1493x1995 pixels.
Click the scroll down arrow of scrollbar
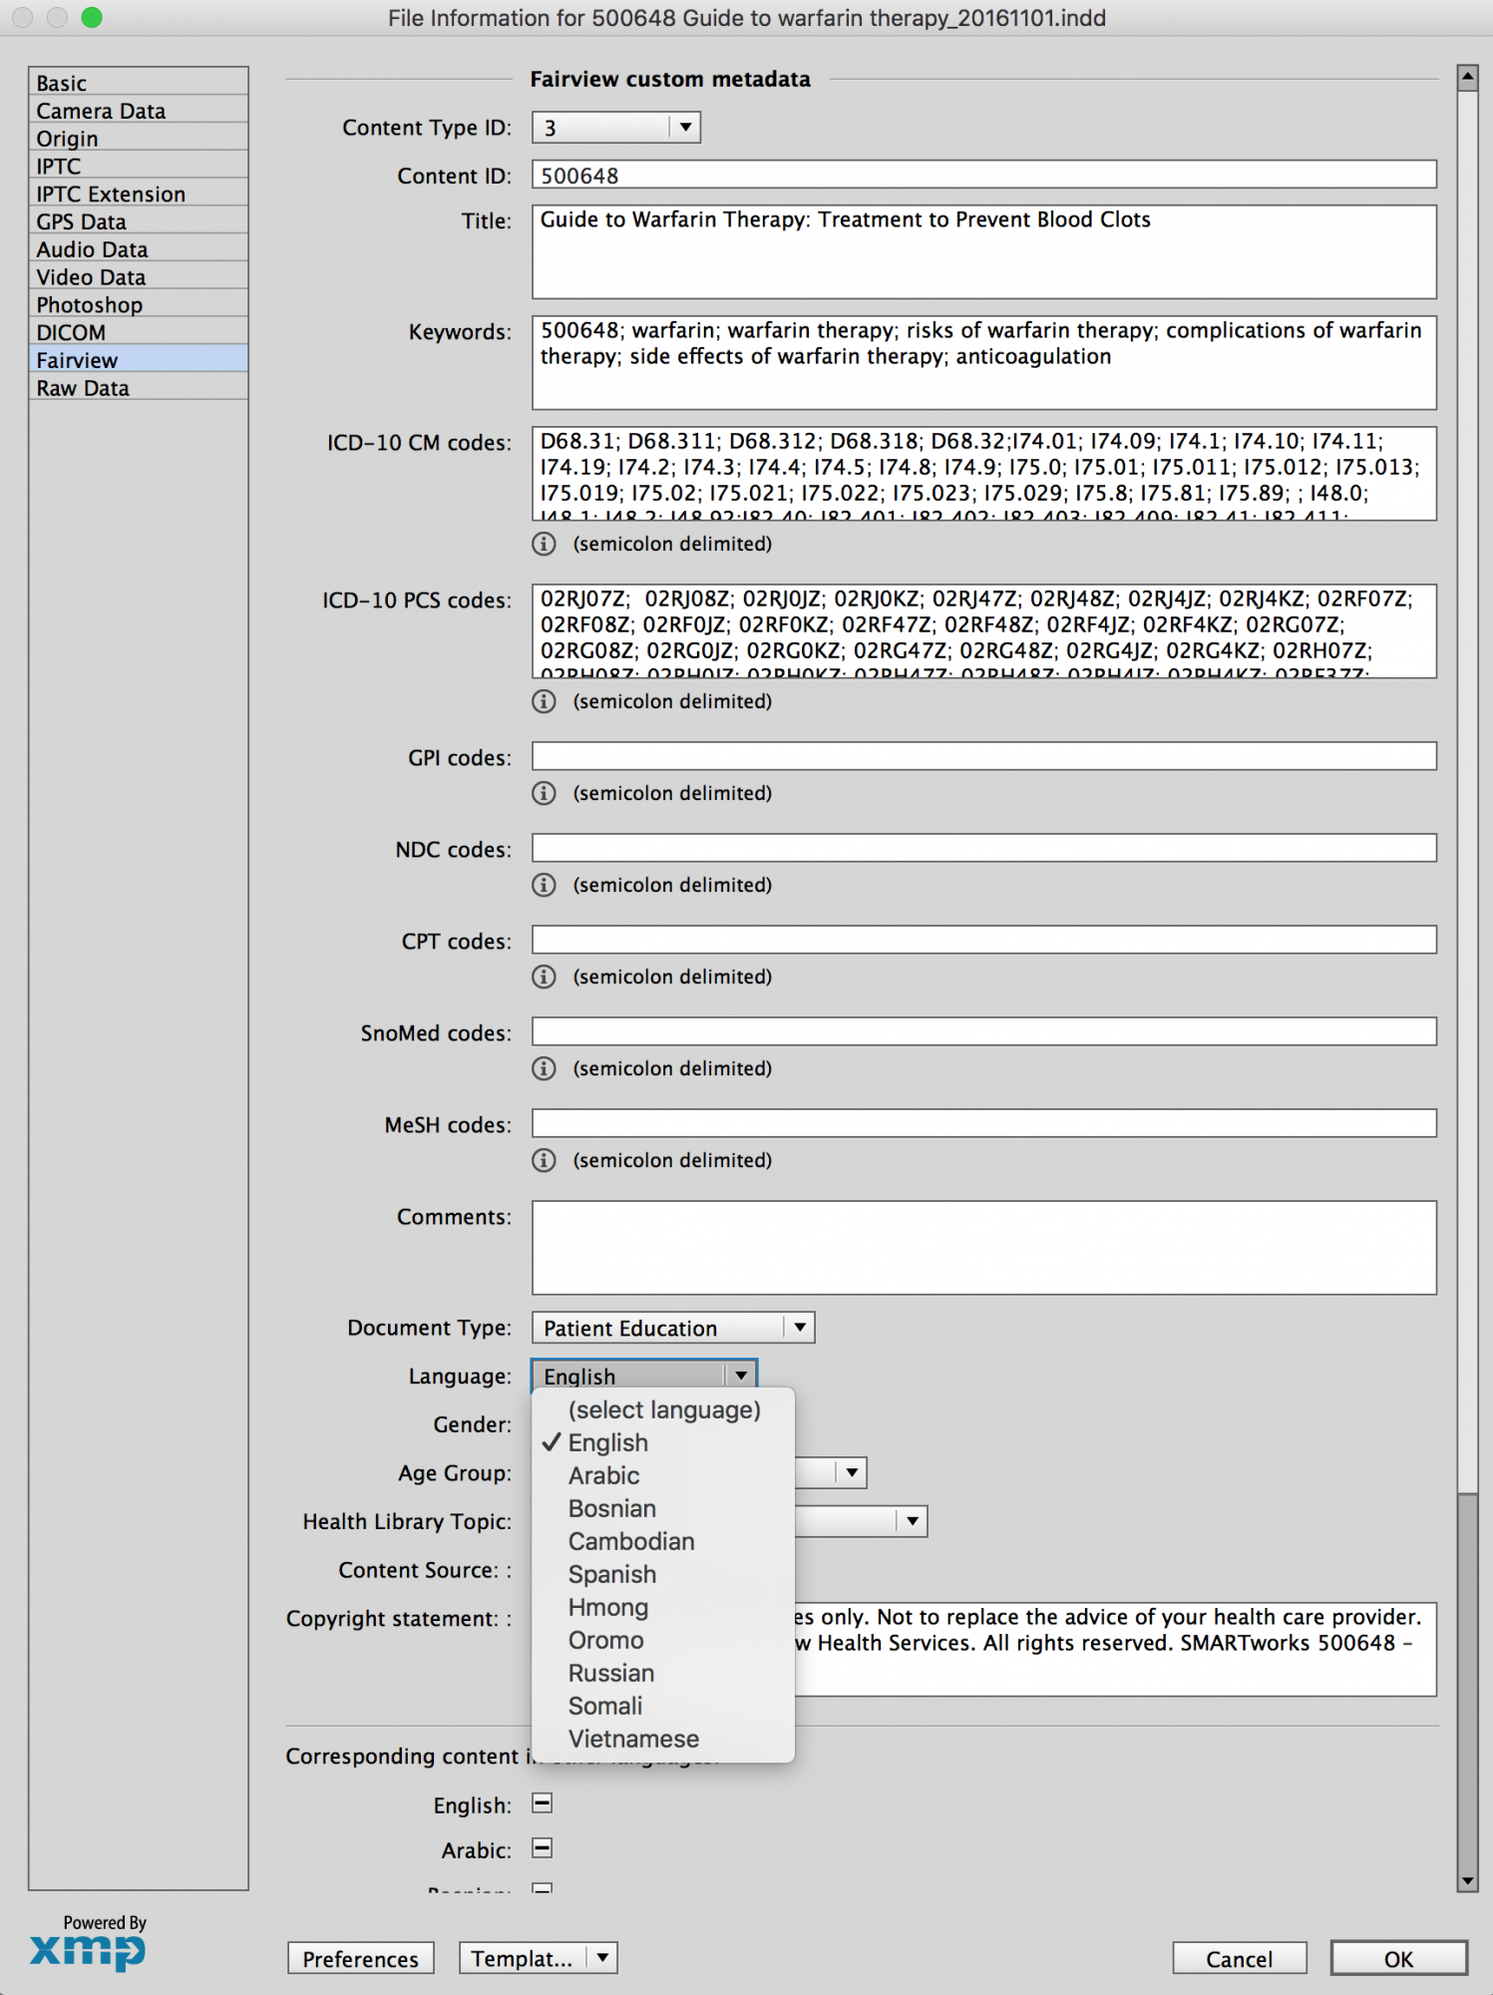pyautogui.click(x=1466, y=1880)
